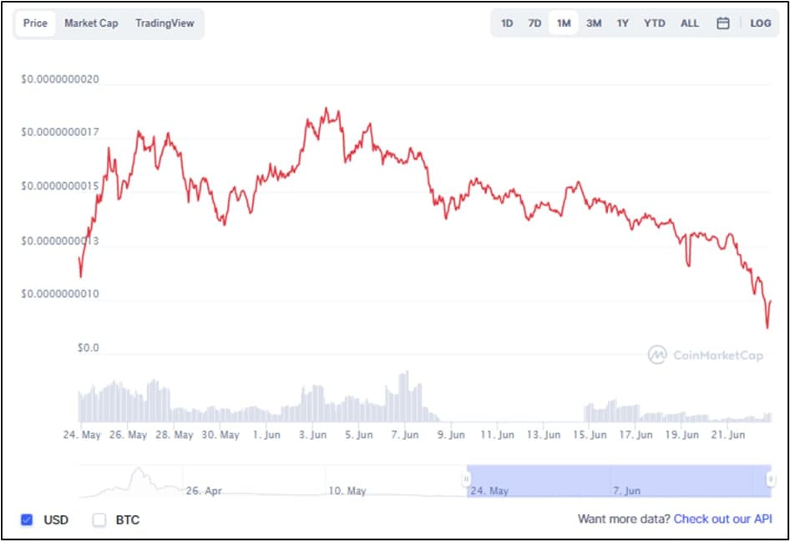Select the 7D timeframe
This screenshot has height=541, width=790.
(x=534, y=23)
